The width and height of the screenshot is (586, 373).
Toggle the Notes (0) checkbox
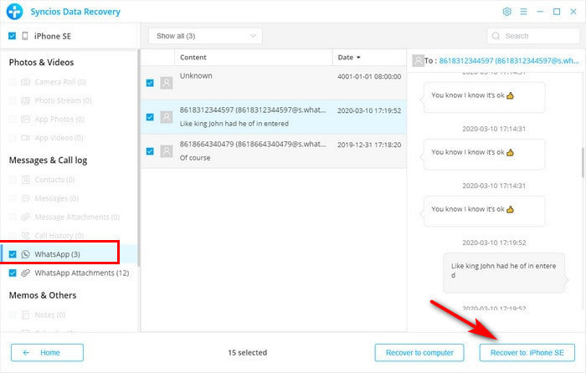click(13, 314)
